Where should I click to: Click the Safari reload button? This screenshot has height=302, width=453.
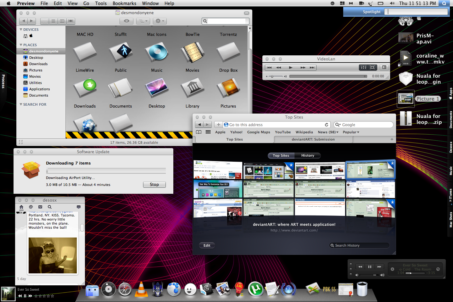pos(327,125)
